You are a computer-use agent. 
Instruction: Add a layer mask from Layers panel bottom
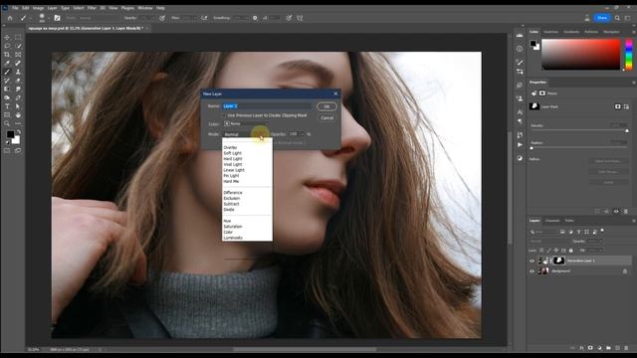pyautogui.click(x=590, y=348)
